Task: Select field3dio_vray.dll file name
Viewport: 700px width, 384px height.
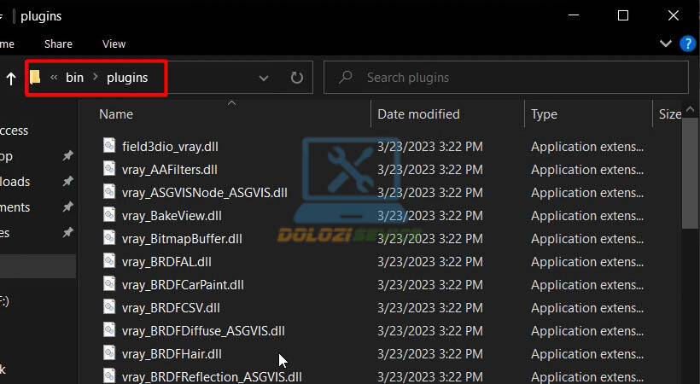Action: (x=170, y=147)
